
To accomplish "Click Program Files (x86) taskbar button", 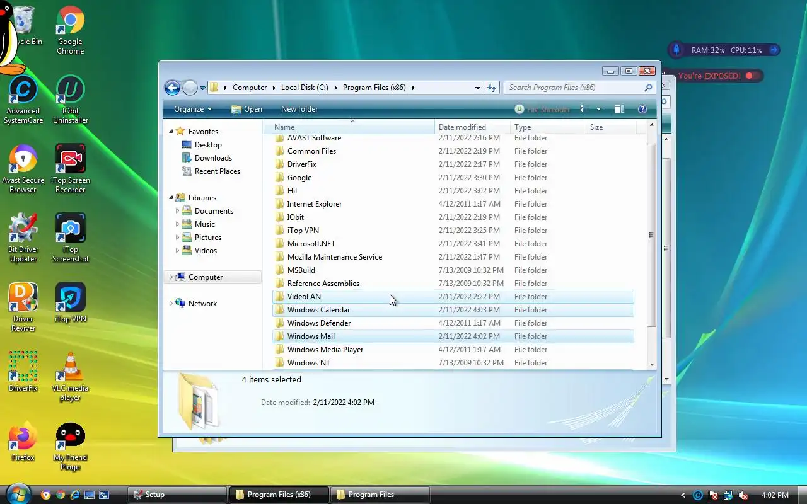I will (279, 495).
